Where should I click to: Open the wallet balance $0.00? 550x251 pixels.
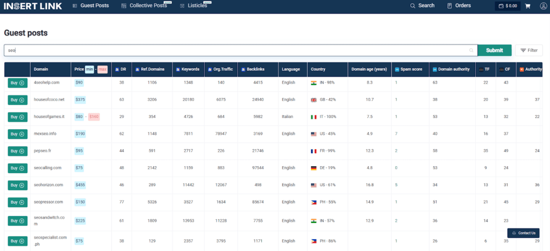(x=508, y=6)
